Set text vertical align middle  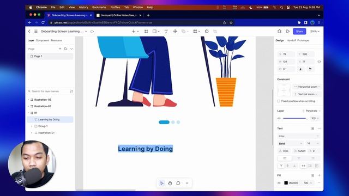coord(288,166)
